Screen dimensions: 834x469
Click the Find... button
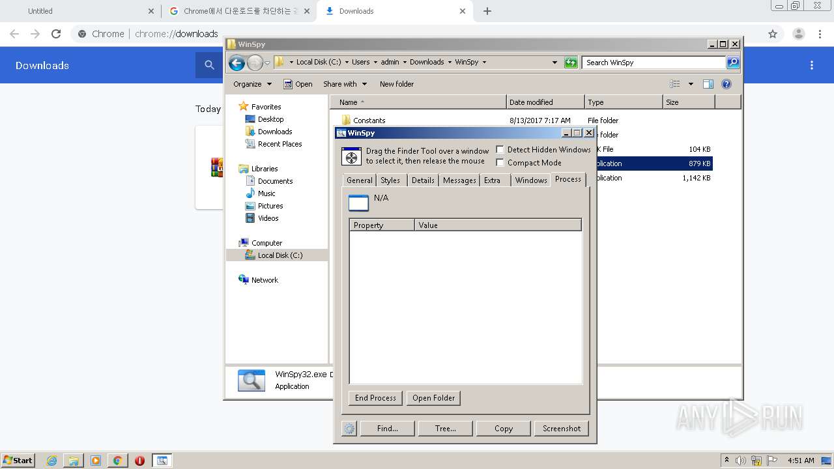[x=388, y=429]
